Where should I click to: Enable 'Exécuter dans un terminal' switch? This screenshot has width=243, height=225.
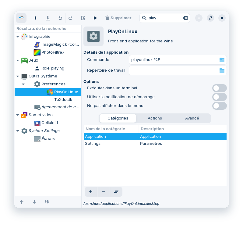click(219, 88)
